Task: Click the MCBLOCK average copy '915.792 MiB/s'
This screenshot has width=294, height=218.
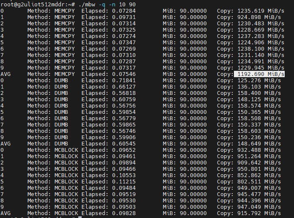Action: [x=259, y=213]
